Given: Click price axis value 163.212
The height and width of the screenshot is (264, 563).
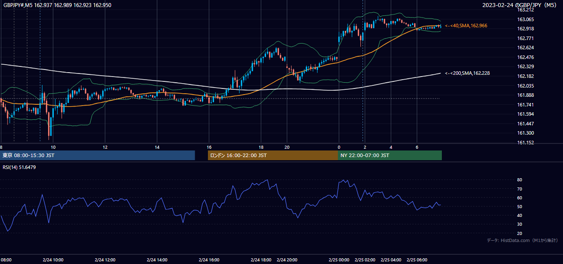Looking at the screenshot, I should pos(526,10).
